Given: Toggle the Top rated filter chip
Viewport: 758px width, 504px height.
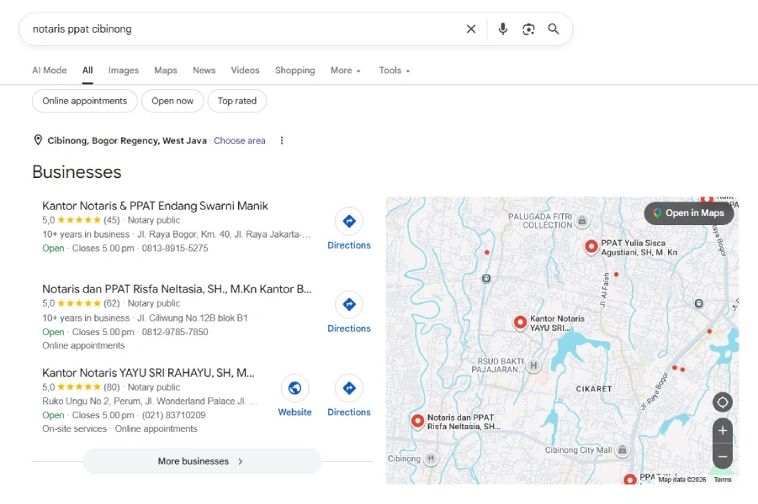Looking at the screenshot, I should 237,101.
